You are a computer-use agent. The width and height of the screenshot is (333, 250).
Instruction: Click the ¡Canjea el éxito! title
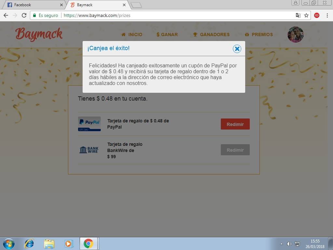(108, 48)
